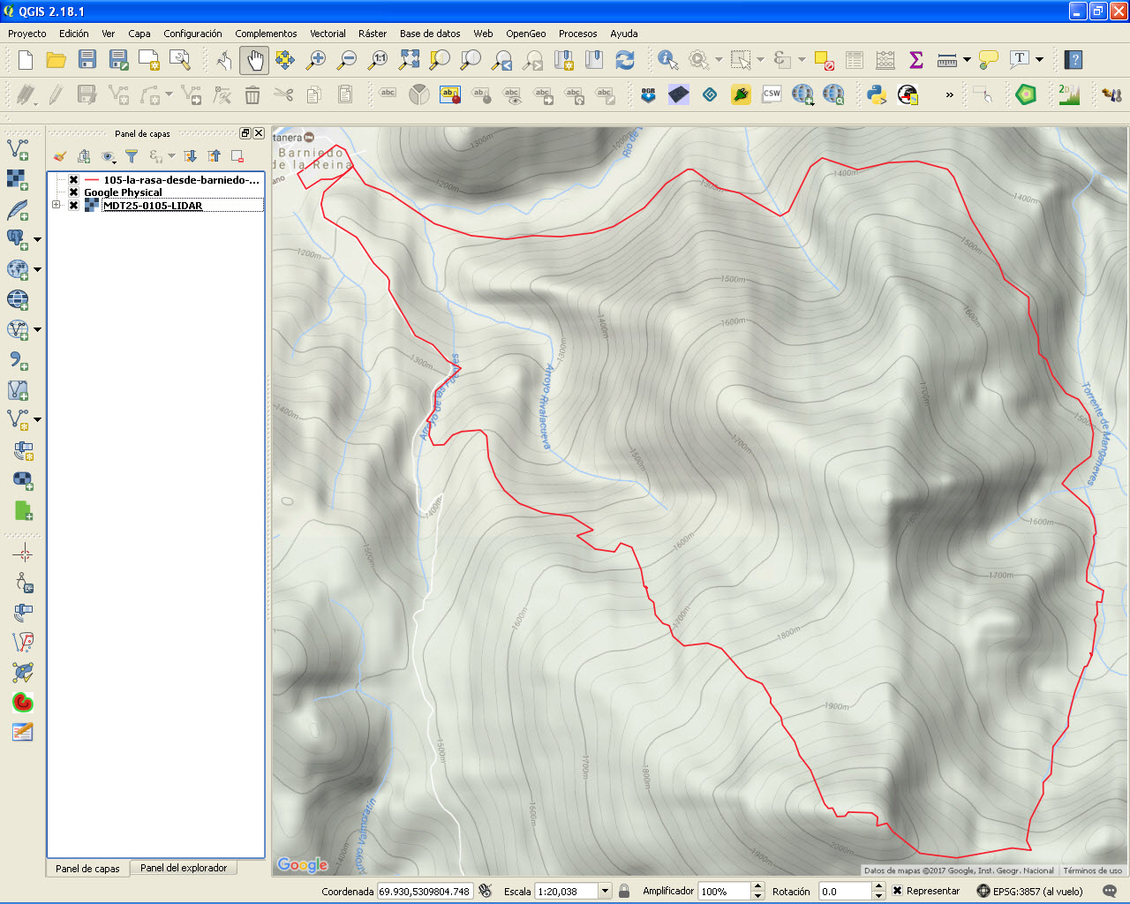Open the measure tool dropdown arrow
Screen dimensions: 1130x904
click(x=967, y=60)
